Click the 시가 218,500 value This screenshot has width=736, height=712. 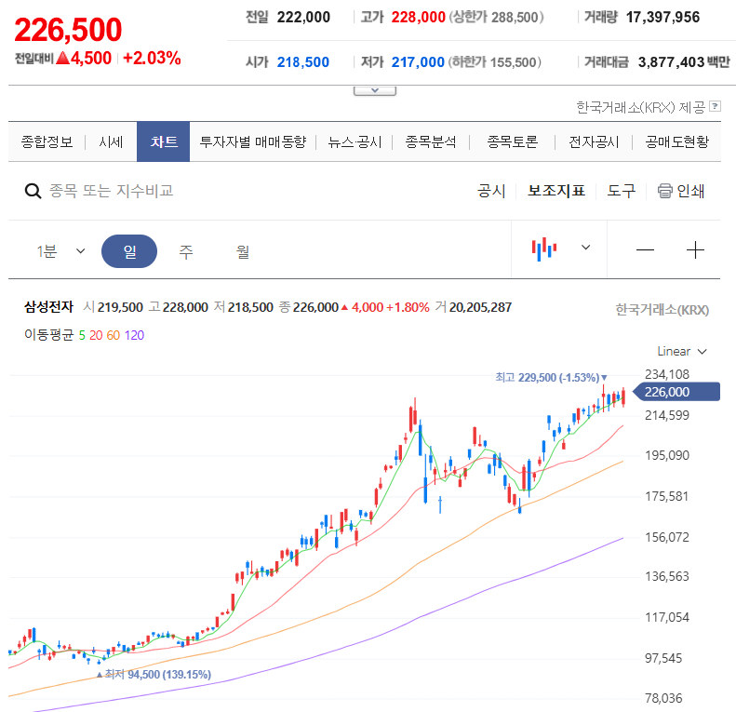303,62
